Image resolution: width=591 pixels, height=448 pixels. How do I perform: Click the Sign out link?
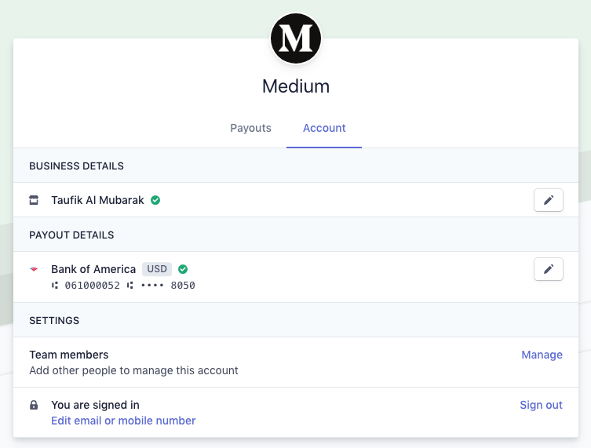[541, 405]
